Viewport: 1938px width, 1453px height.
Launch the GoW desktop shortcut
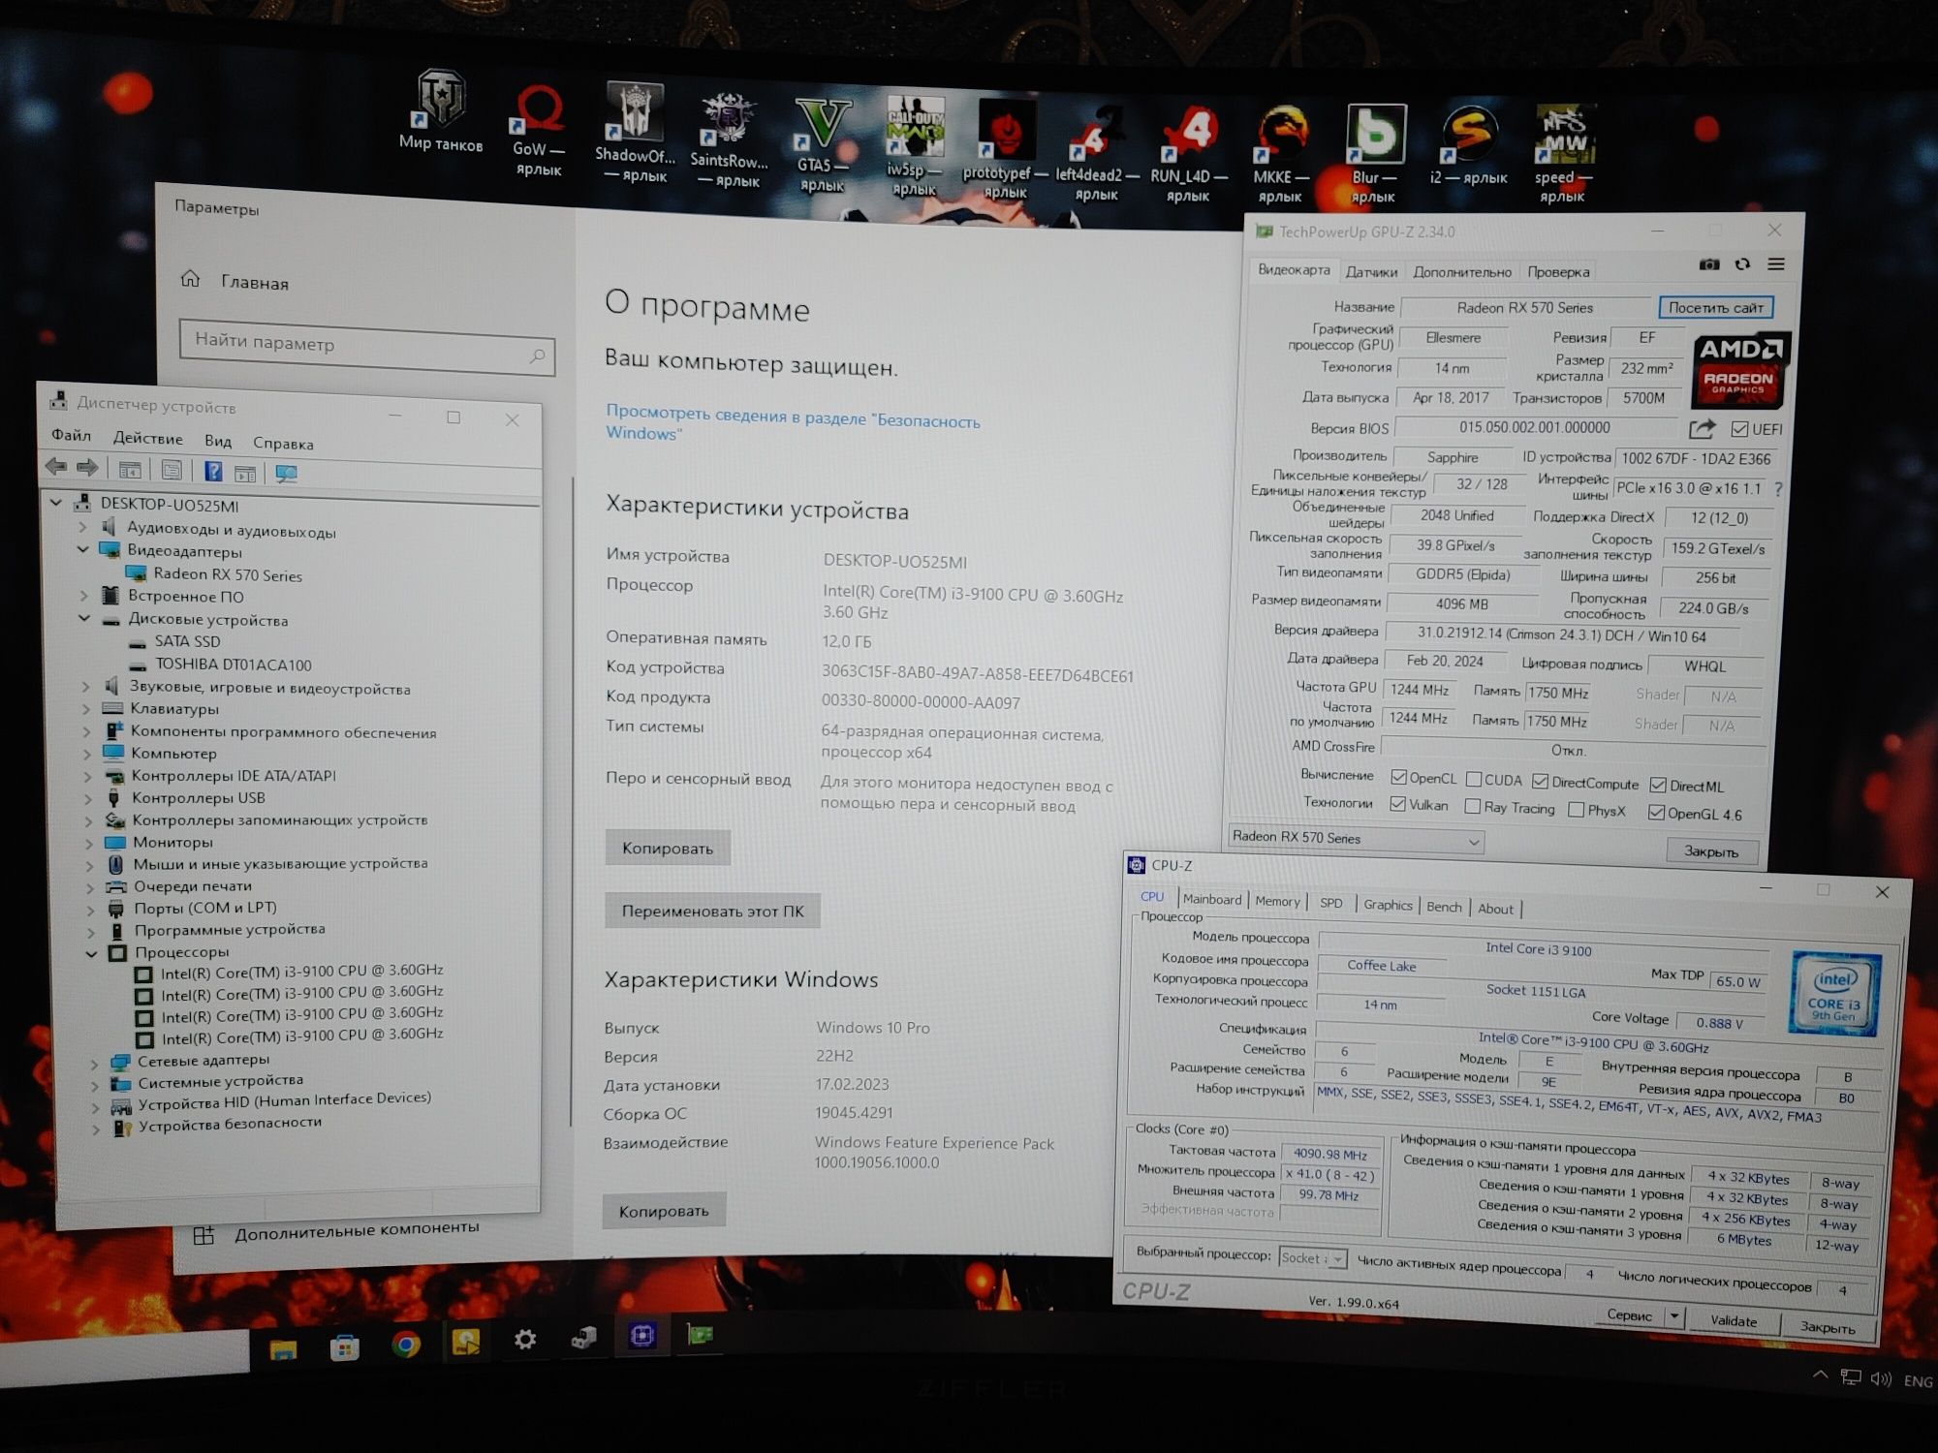pyautogui.click(x=538, y=131)
